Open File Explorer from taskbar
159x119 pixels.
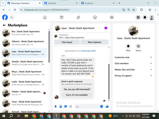(26, 116)
